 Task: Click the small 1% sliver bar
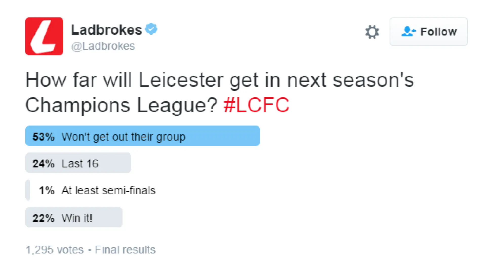[28, 190]
